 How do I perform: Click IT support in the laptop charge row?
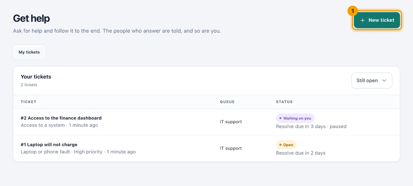231,148
